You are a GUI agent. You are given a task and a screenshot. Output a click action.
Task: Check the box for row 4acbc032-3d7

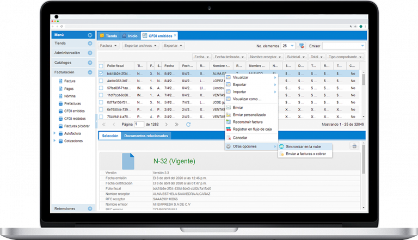(x=101, y=80)
